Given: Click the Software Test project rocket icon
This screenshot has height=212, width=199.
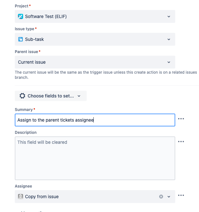Looking at the screenshot, I should pos(21,16).
